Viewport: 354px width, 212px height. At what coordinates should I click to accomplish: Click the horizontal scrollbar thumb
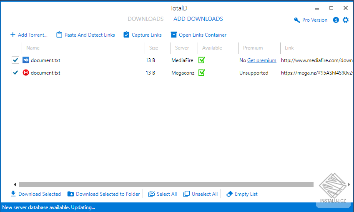pos(166,185)
